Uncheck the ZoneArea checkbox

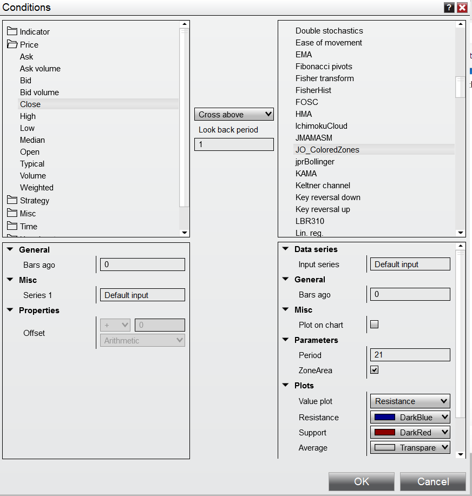tap(374, 370)
